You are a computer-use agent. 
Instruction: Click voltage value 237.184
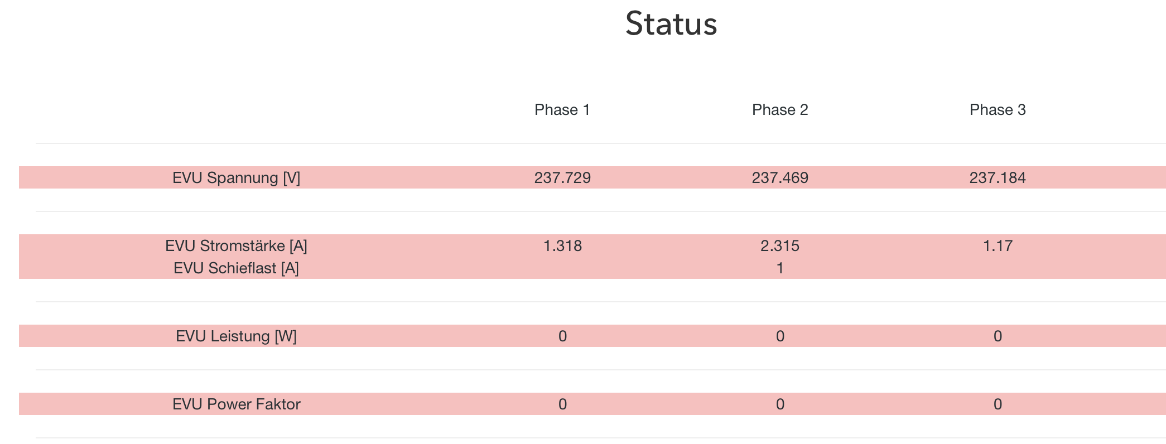pos(998,178)
